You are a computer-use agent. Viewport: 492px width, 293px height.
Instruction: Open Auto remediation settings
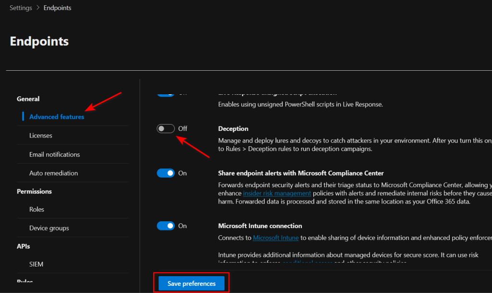tap(53, 173)
